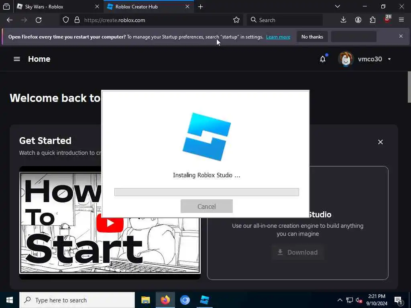Click the muted volume tray icon
The height and width of the screenshot is (308, 411).
(x=359, y=300)
